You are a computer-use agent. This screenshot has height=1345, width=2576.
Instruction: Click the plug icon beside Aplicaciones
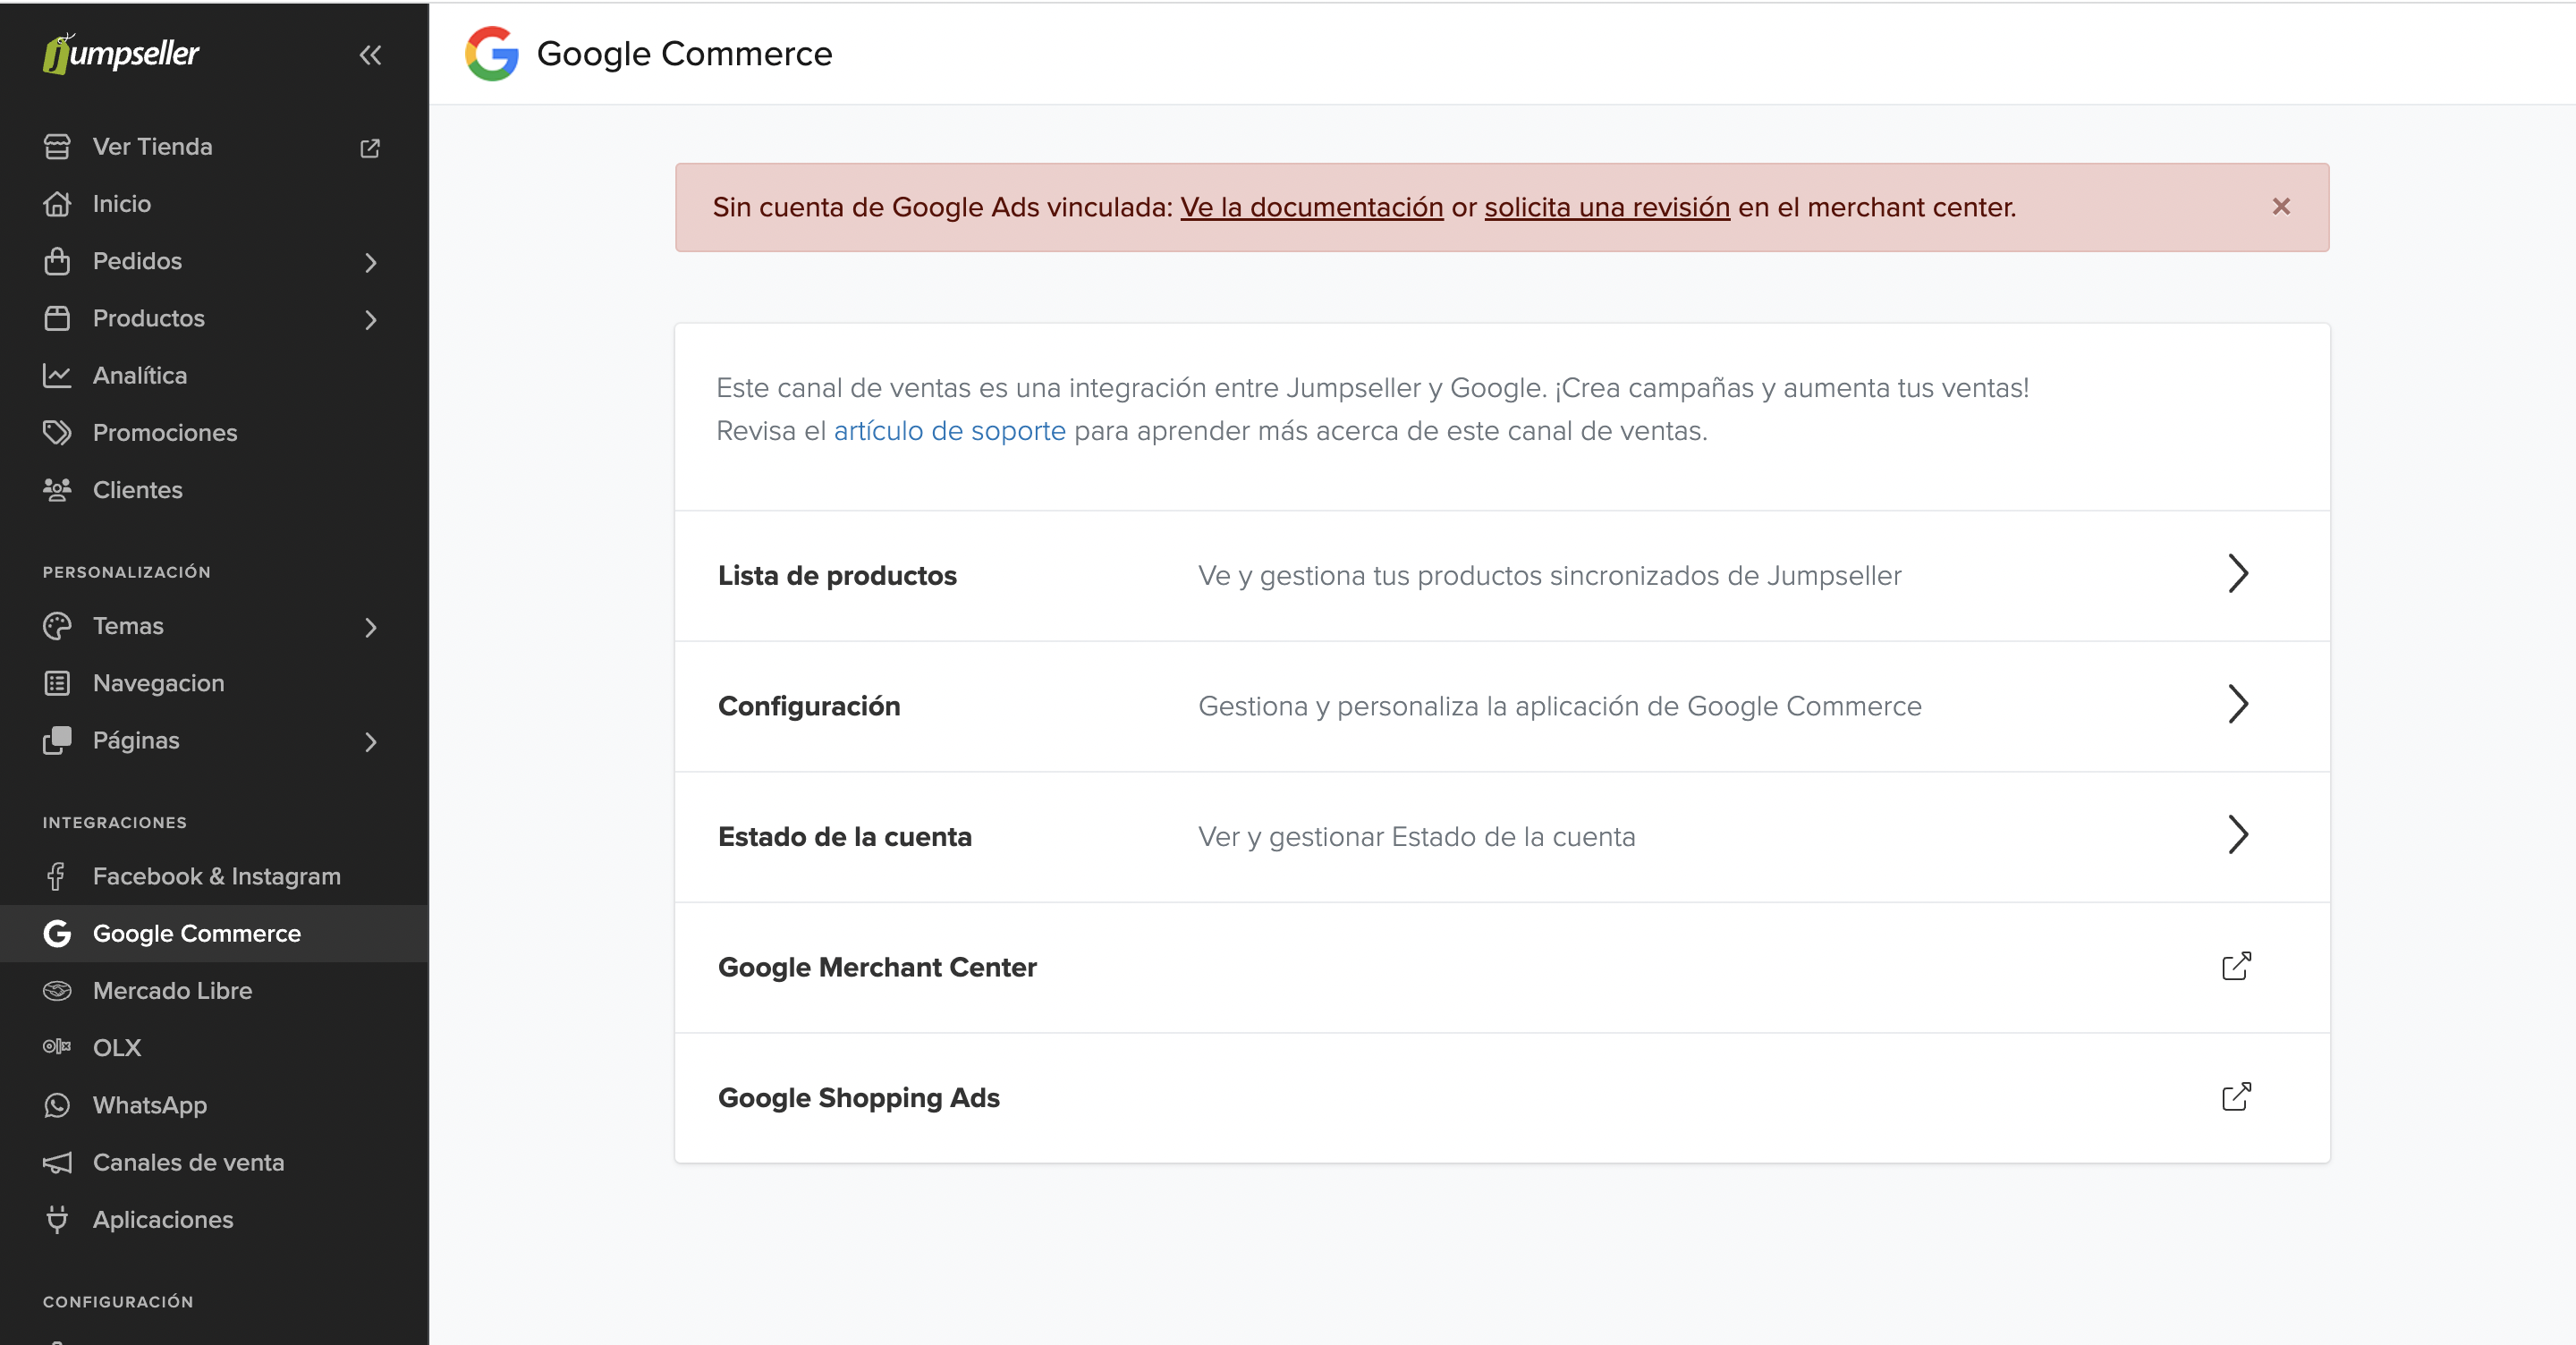click(x=57, y=1220)
